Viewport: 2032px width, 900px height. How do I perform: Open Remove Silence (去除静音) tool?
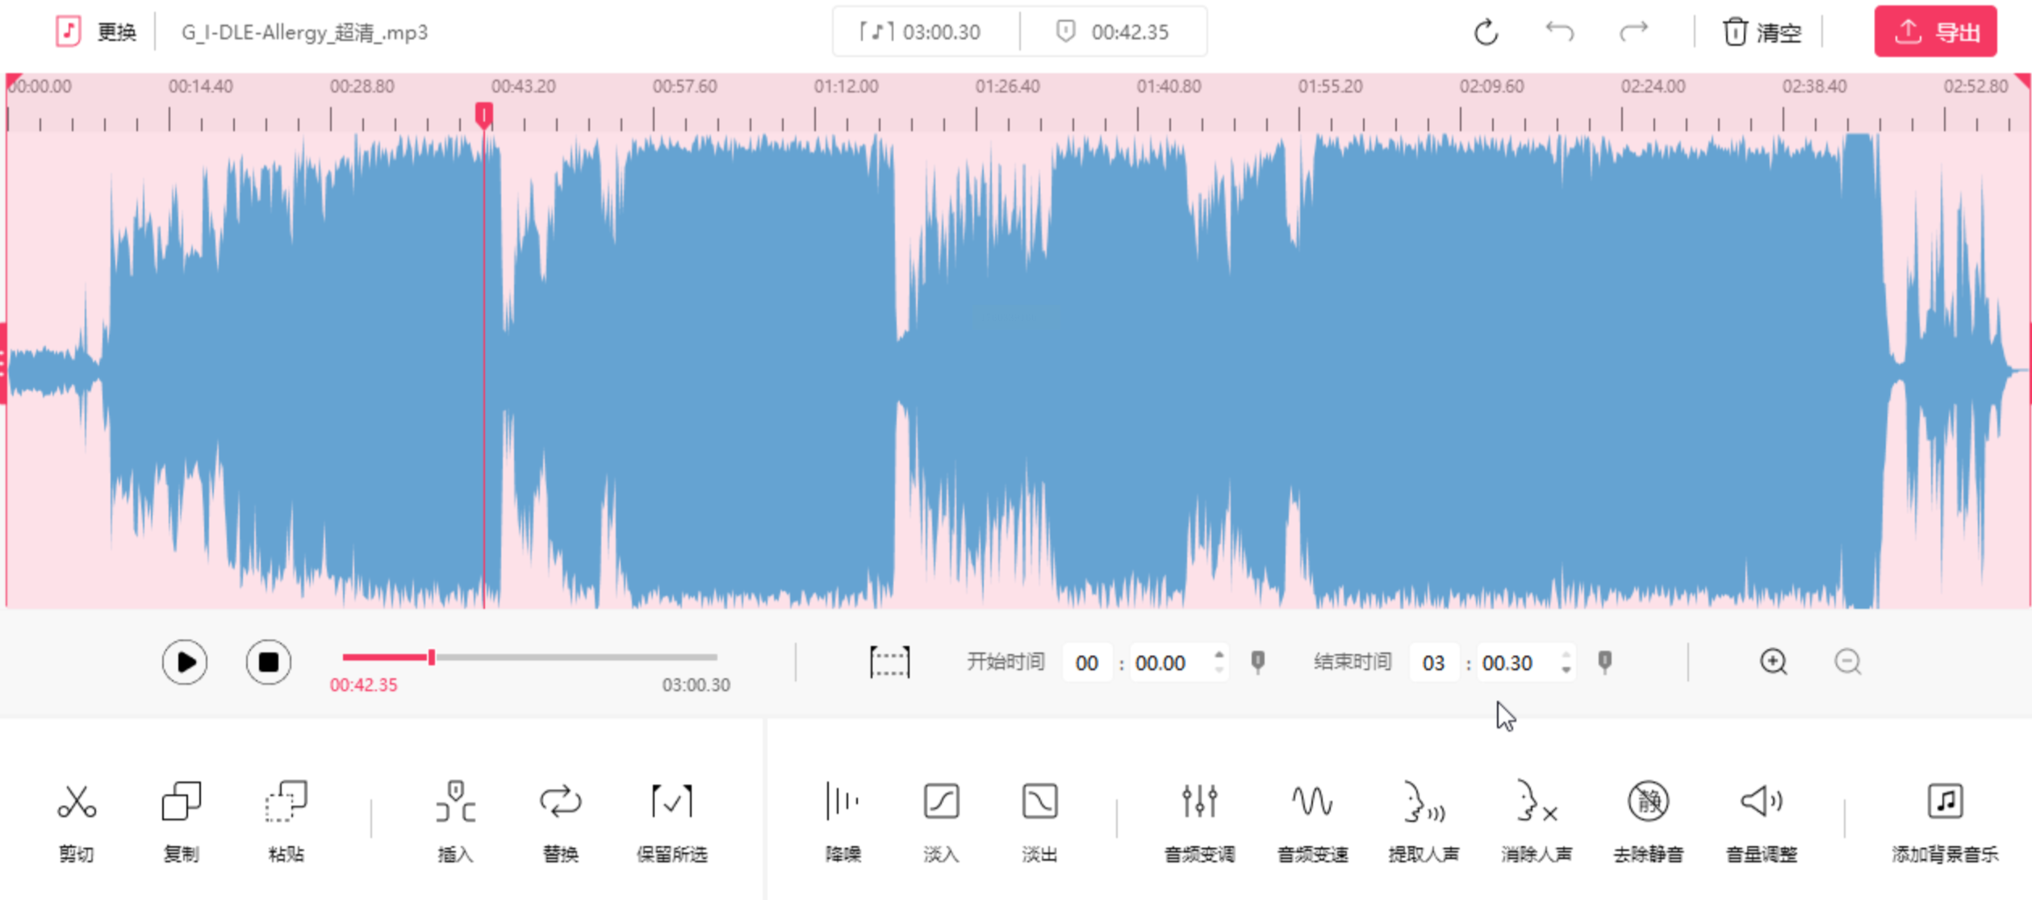(1648, 802)
